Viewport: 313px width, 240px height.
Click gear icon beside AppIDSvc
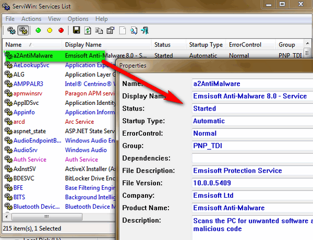[x=8, y=103]
